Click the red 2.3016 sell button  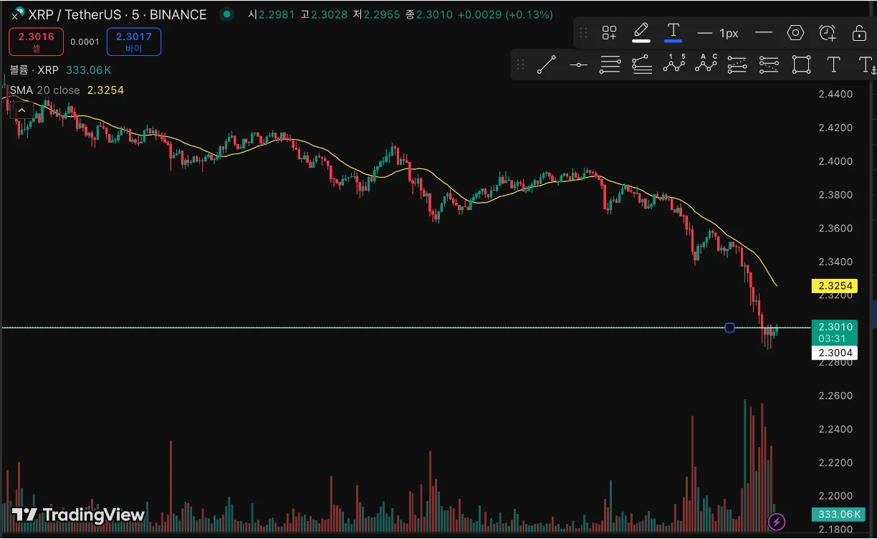tap(37, 42)
